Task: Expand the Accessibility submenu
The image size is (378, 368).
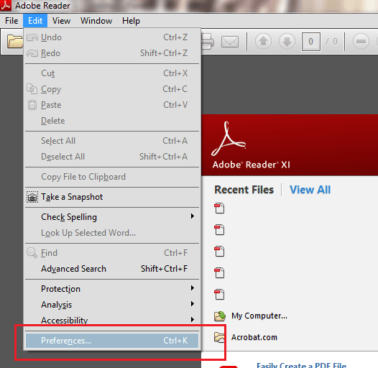Action: coord(112,320)
